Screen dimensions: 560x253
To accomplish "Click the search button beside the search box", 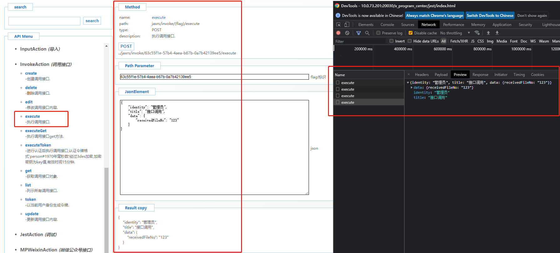I will click(x=92, y=21).
